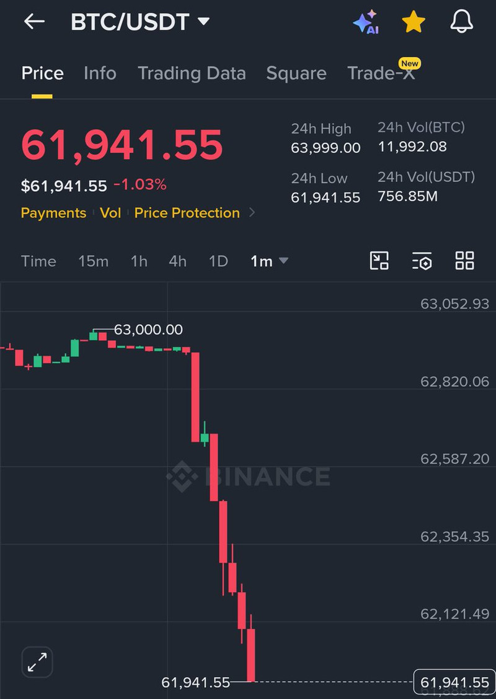Expand the BTC/USDT pair selector

click(139, 22)
